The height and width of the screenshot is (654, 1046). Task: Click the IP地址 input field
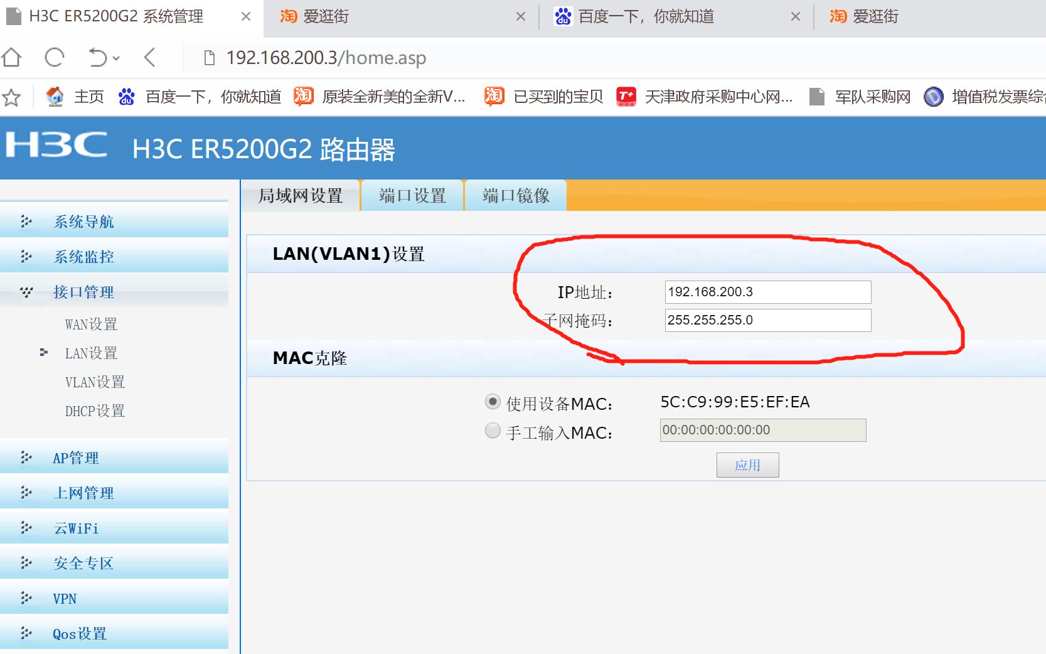[767, 292]
